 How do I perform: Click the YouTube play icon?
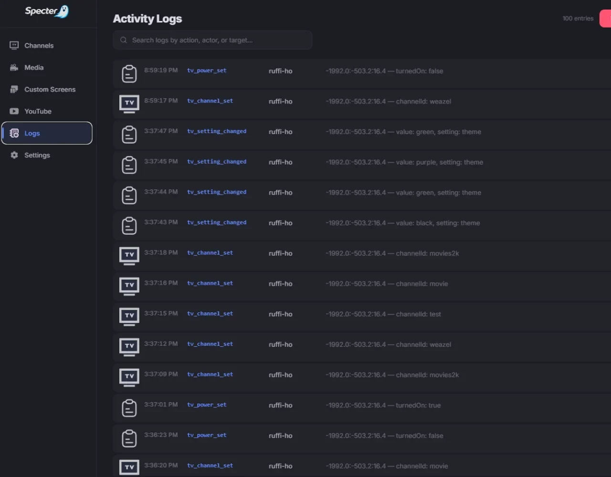point(14,111)
